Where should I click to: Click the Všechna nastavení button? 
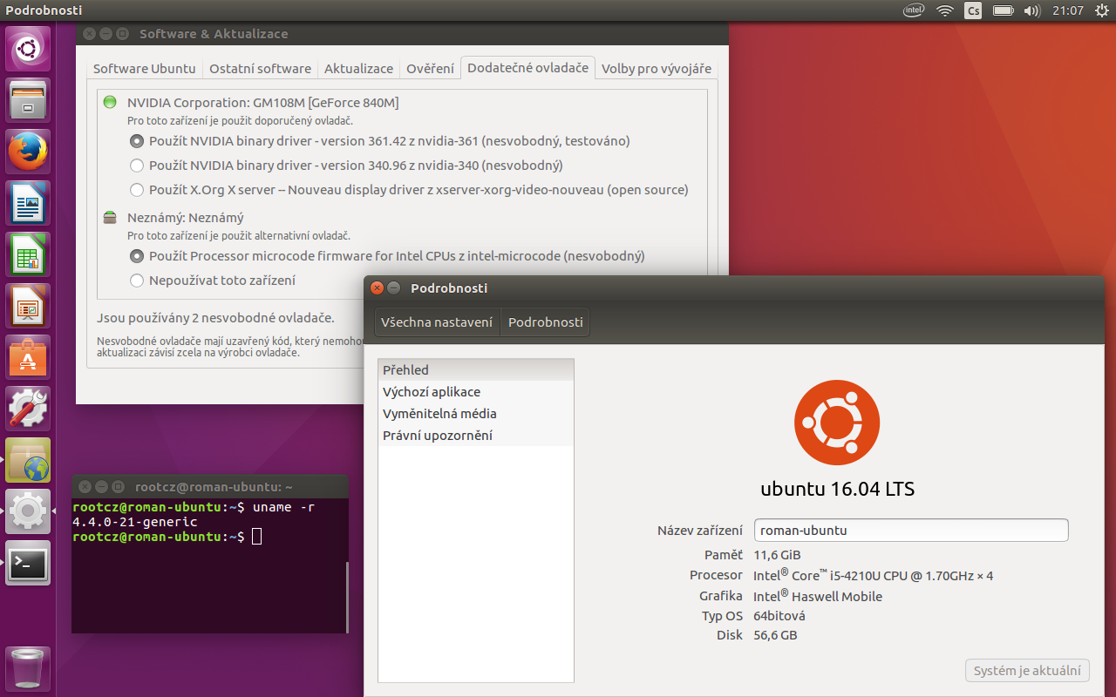437,322
